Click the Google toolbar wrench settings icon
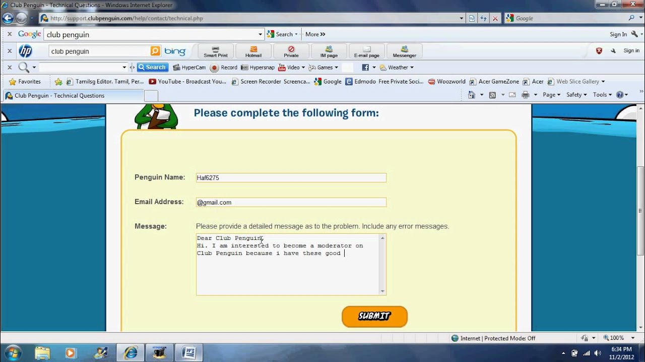Screen dimensions: 645x362 [x=634, y=34]
